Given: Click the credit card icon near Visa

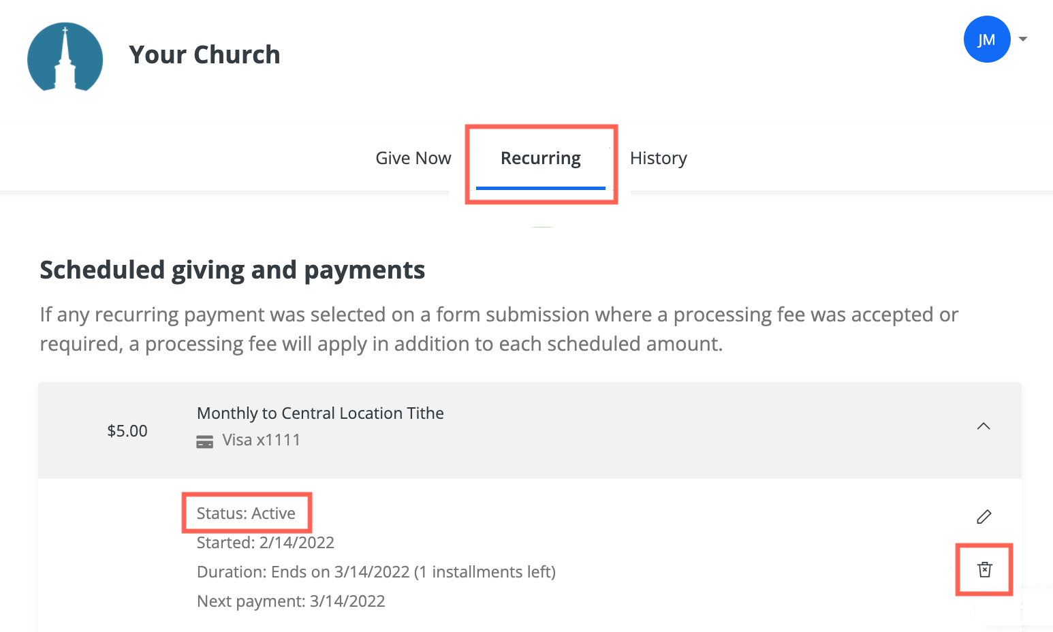Looking at the screenshot, I should [204, 442].
